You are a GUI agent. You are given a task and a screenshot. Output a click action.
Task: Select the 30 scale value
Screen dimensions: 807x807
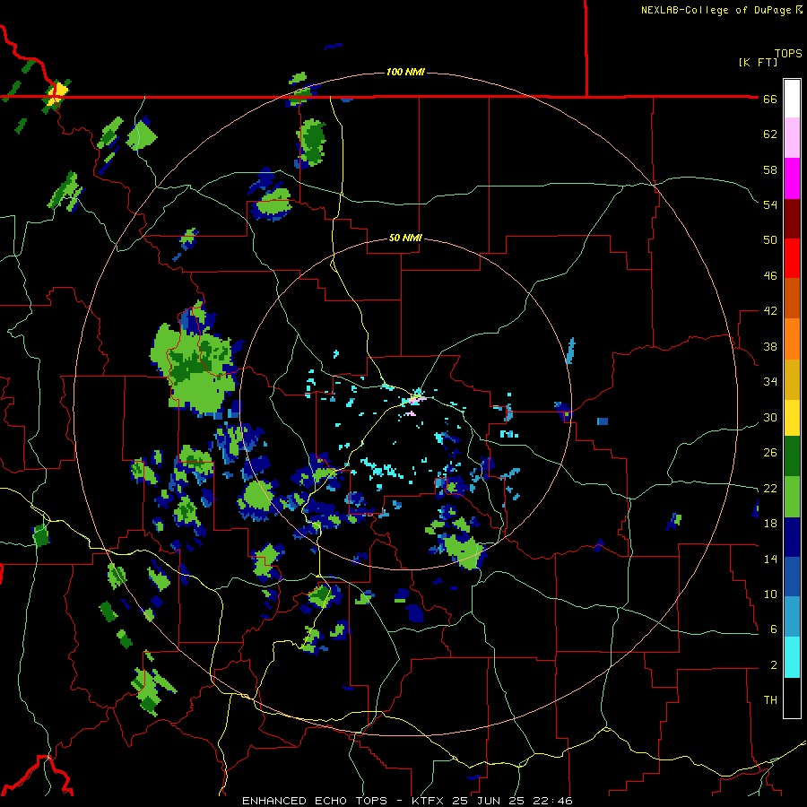(x=770, y=417)
